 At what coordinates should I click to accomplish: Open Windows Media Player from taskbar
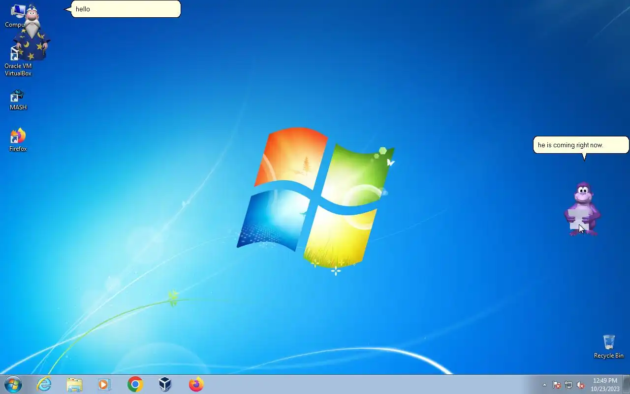click(104, 384)
